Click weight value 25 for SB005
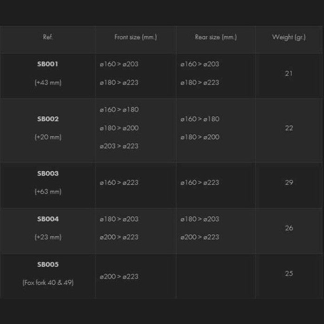Screen dimensions: 324x324 (x=289, y=273)
